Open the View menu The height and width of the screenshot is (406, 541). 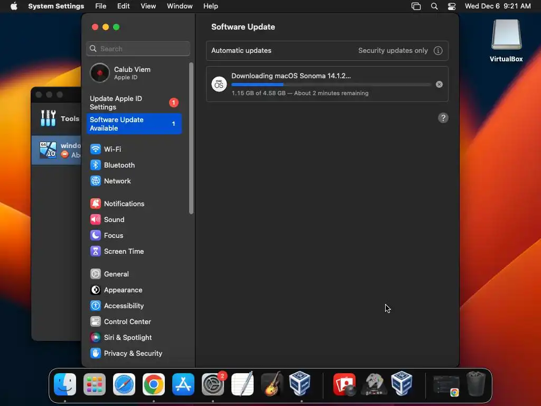point(148,6)
